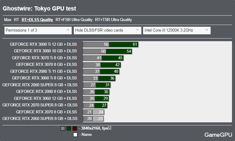Click red X beside RTX 2080 Ti 11 GB
Viewport: 235px width, 141px height.
pyautogui.click(x=79, y=72)
